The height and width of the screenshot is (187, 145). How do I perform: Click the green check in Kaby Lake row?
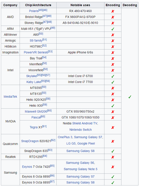113,82
